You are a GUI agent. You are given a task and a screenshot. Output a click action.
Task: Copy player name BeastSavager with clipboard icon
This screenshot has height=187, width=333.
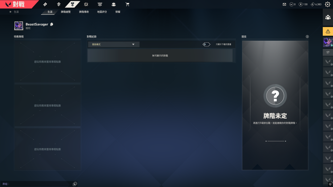coord(51,24)
